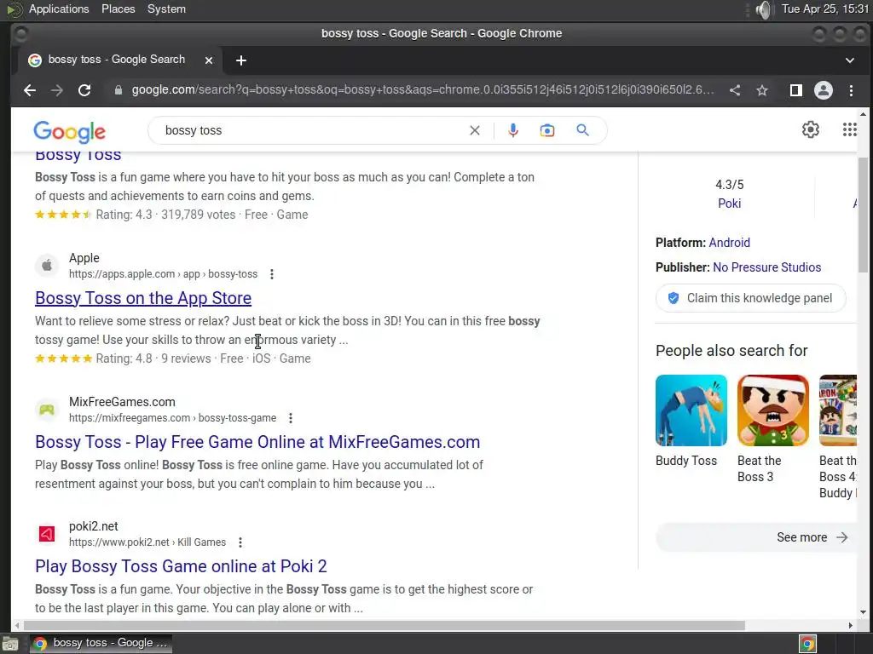This screenshot has width=873, height=654.
Task: Open the Places menu
Action: point(118,9)
